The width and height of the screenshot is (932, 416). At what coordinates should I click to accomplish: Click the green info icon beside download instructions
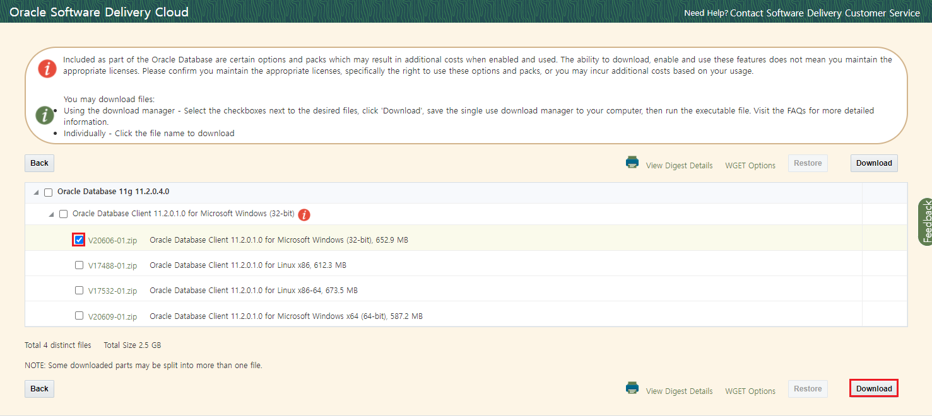pyautogui.click(x=45, y=115)
